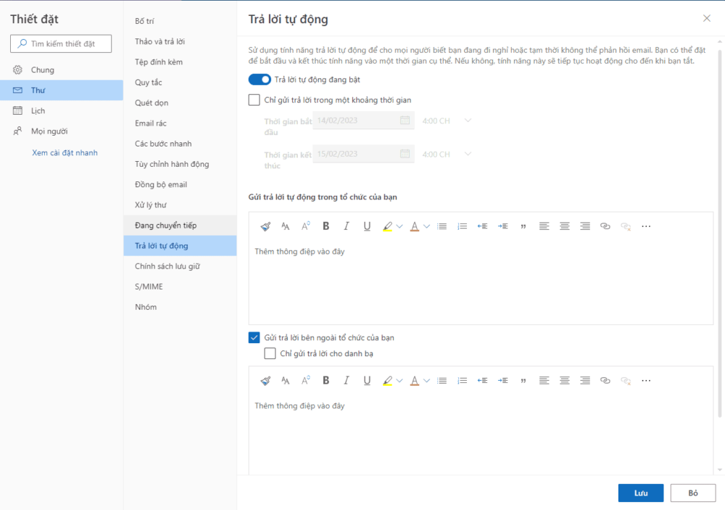This screenshot has width=725, height=510.
Task: Open the font color swatch picker
Action: (x=414, y=226)
